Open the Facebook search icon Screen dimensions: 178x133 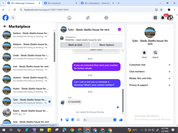13,18
